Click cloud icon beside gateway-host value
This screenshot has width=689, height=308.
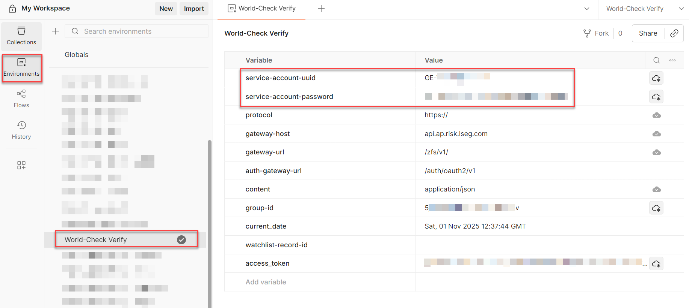[656, 133]
